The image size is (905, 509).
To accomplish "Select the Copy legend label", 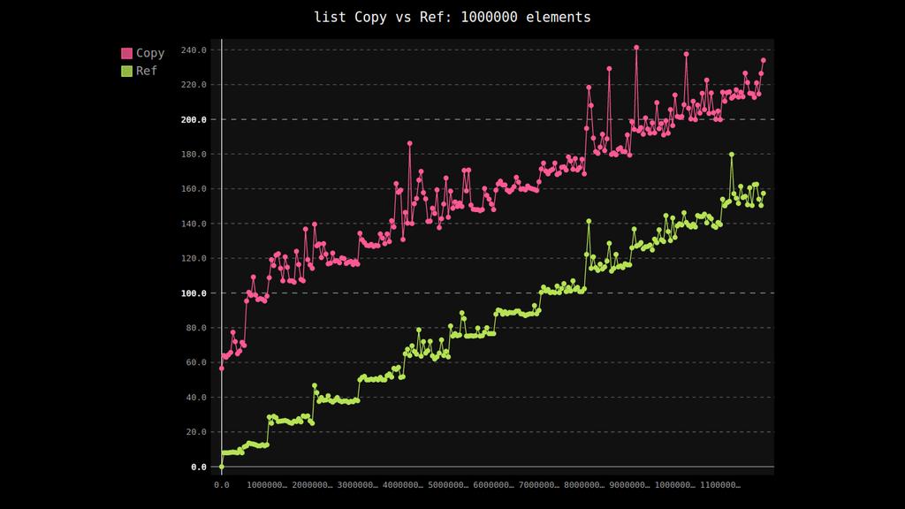I will coord(150,53).
